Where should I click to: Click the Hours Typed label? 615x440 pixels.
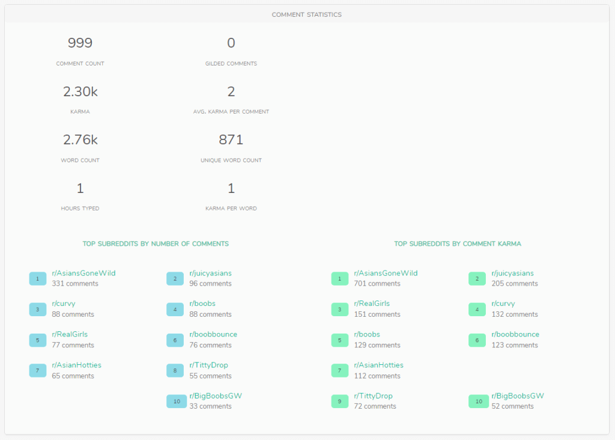click(x=80, y=209)
